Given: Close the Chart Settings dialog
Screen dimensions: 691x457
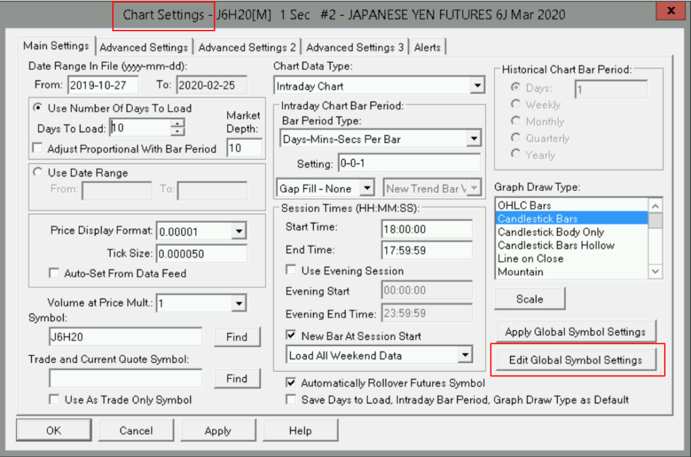Looking at the screenshot, I should [671, 11].
